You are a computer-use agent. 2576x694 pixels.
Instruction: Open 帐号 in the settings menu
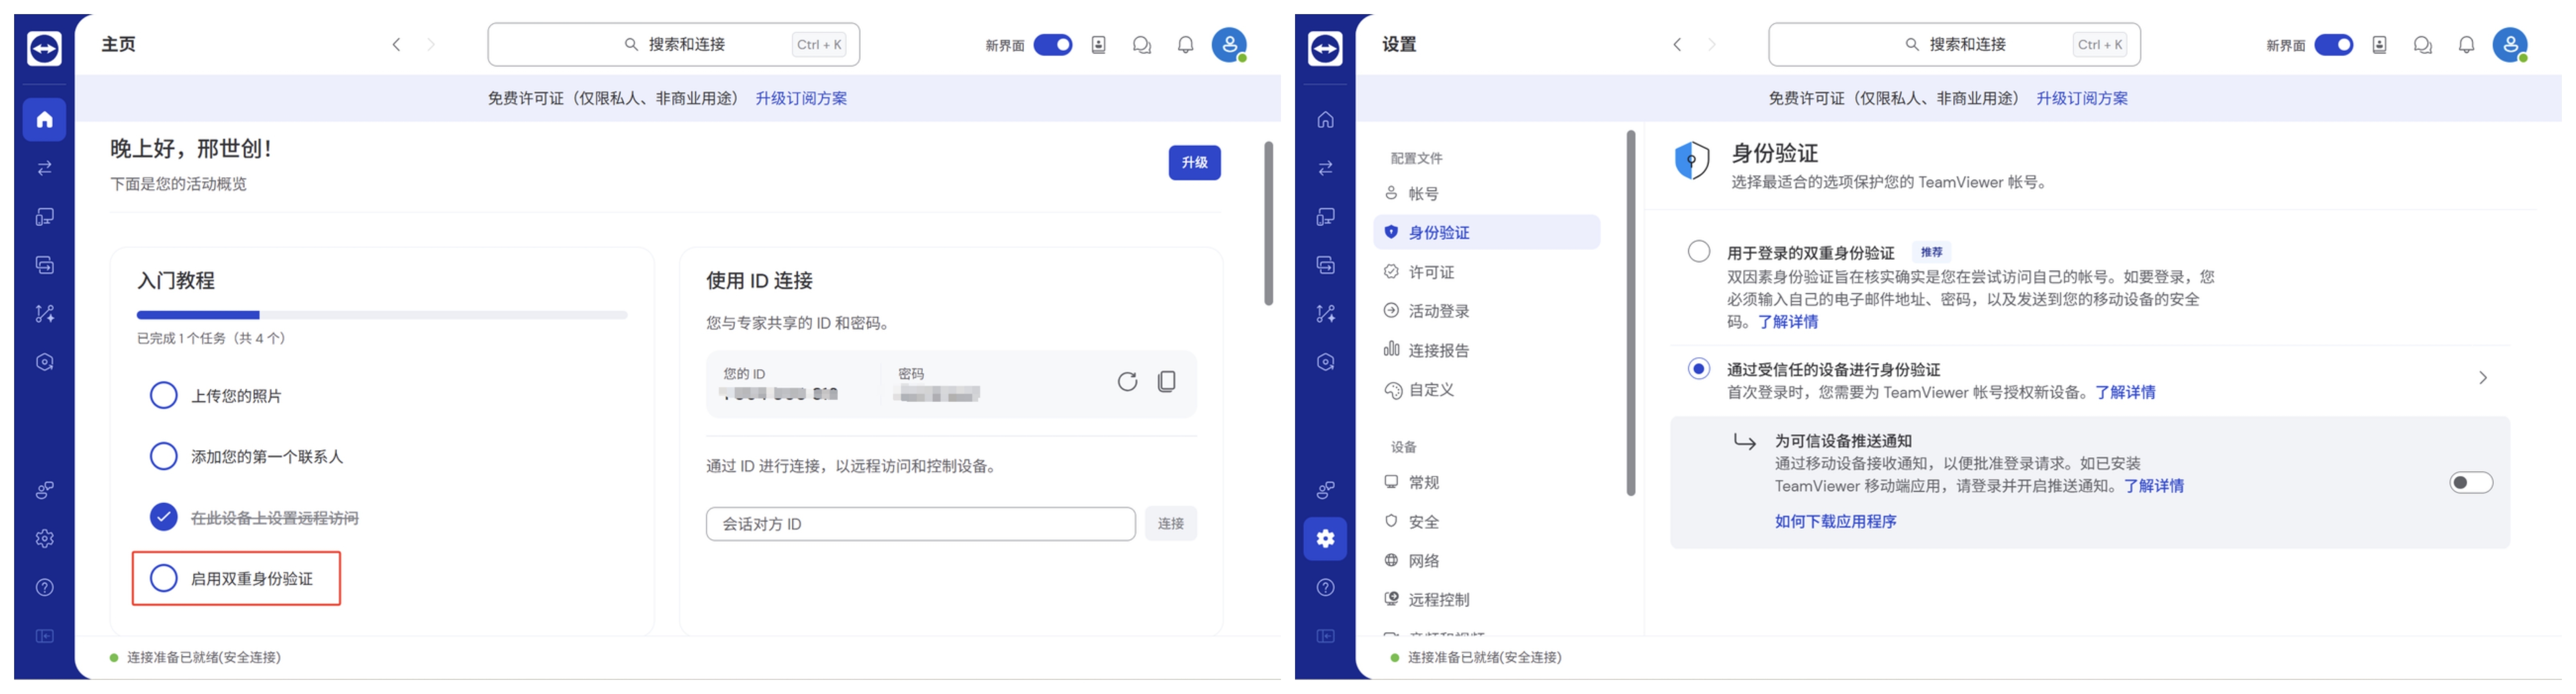pos(1486,194)
